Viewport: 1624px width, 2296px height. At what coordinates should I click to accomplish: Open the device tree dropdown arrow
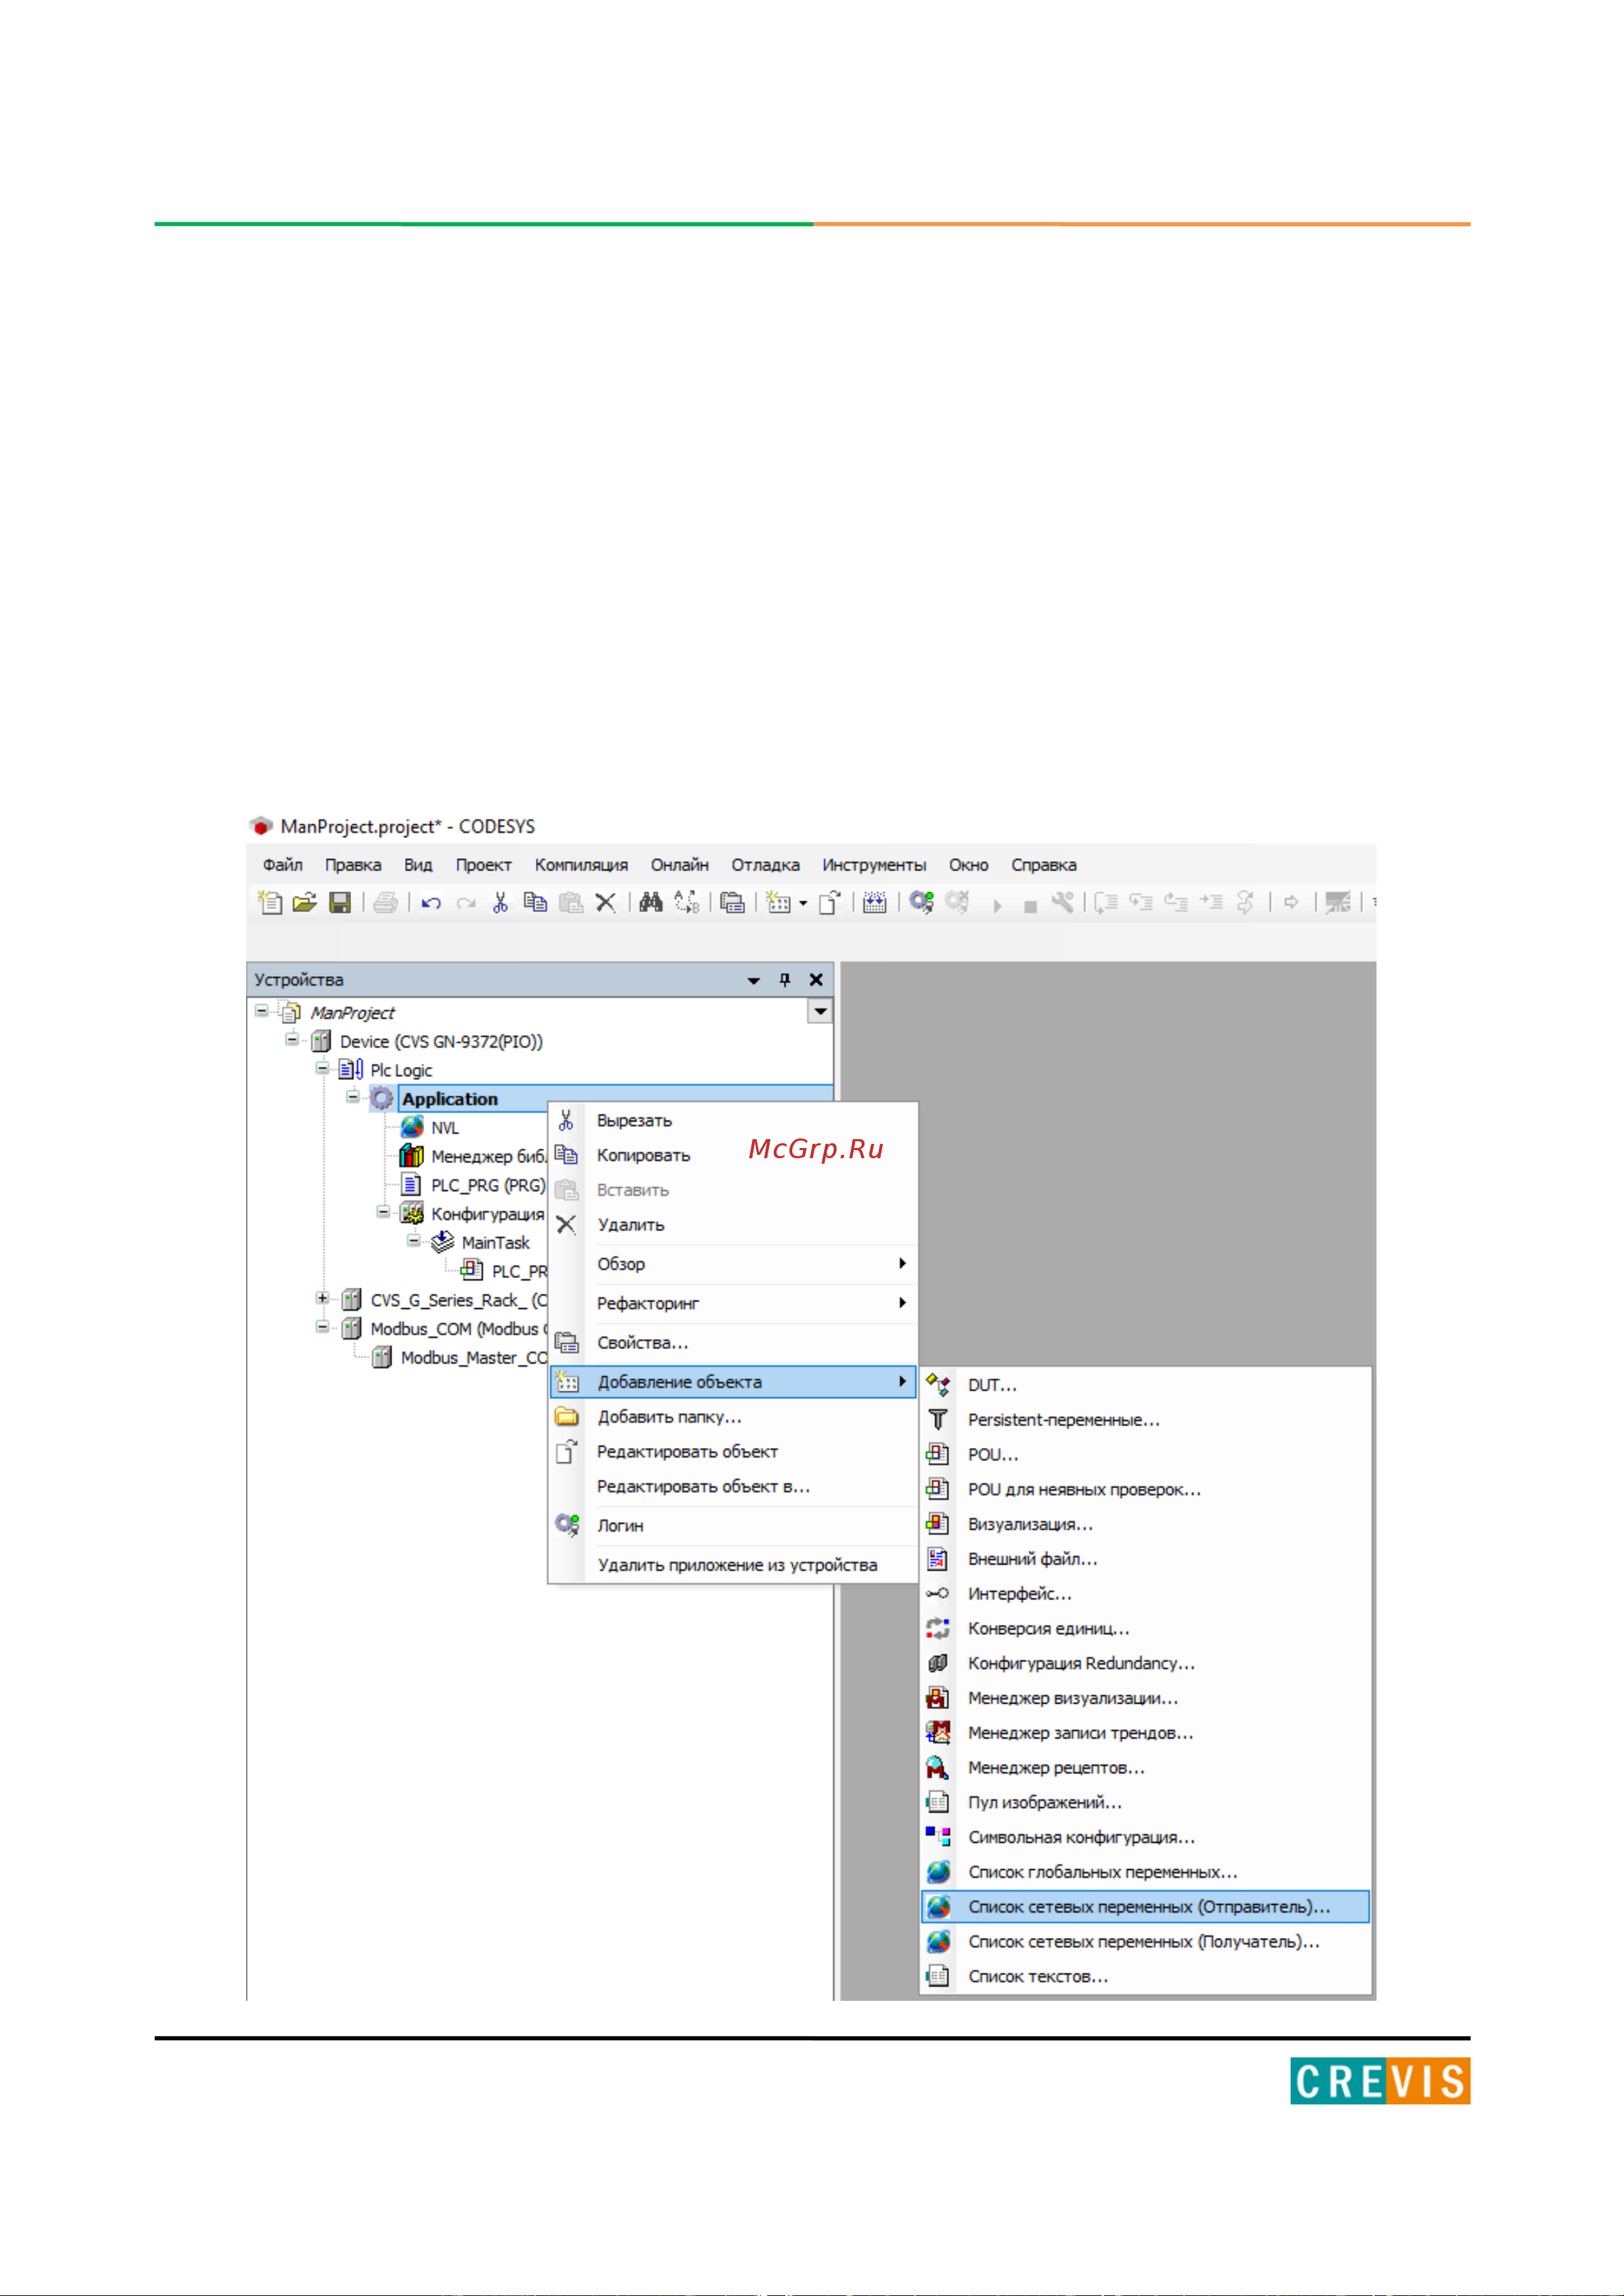pos(820,1011)
